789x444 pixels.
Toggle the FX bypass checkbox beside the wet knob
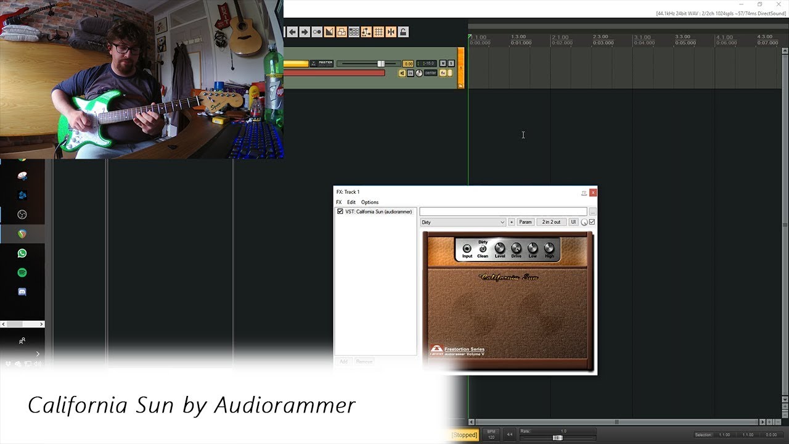click(592, 222)
